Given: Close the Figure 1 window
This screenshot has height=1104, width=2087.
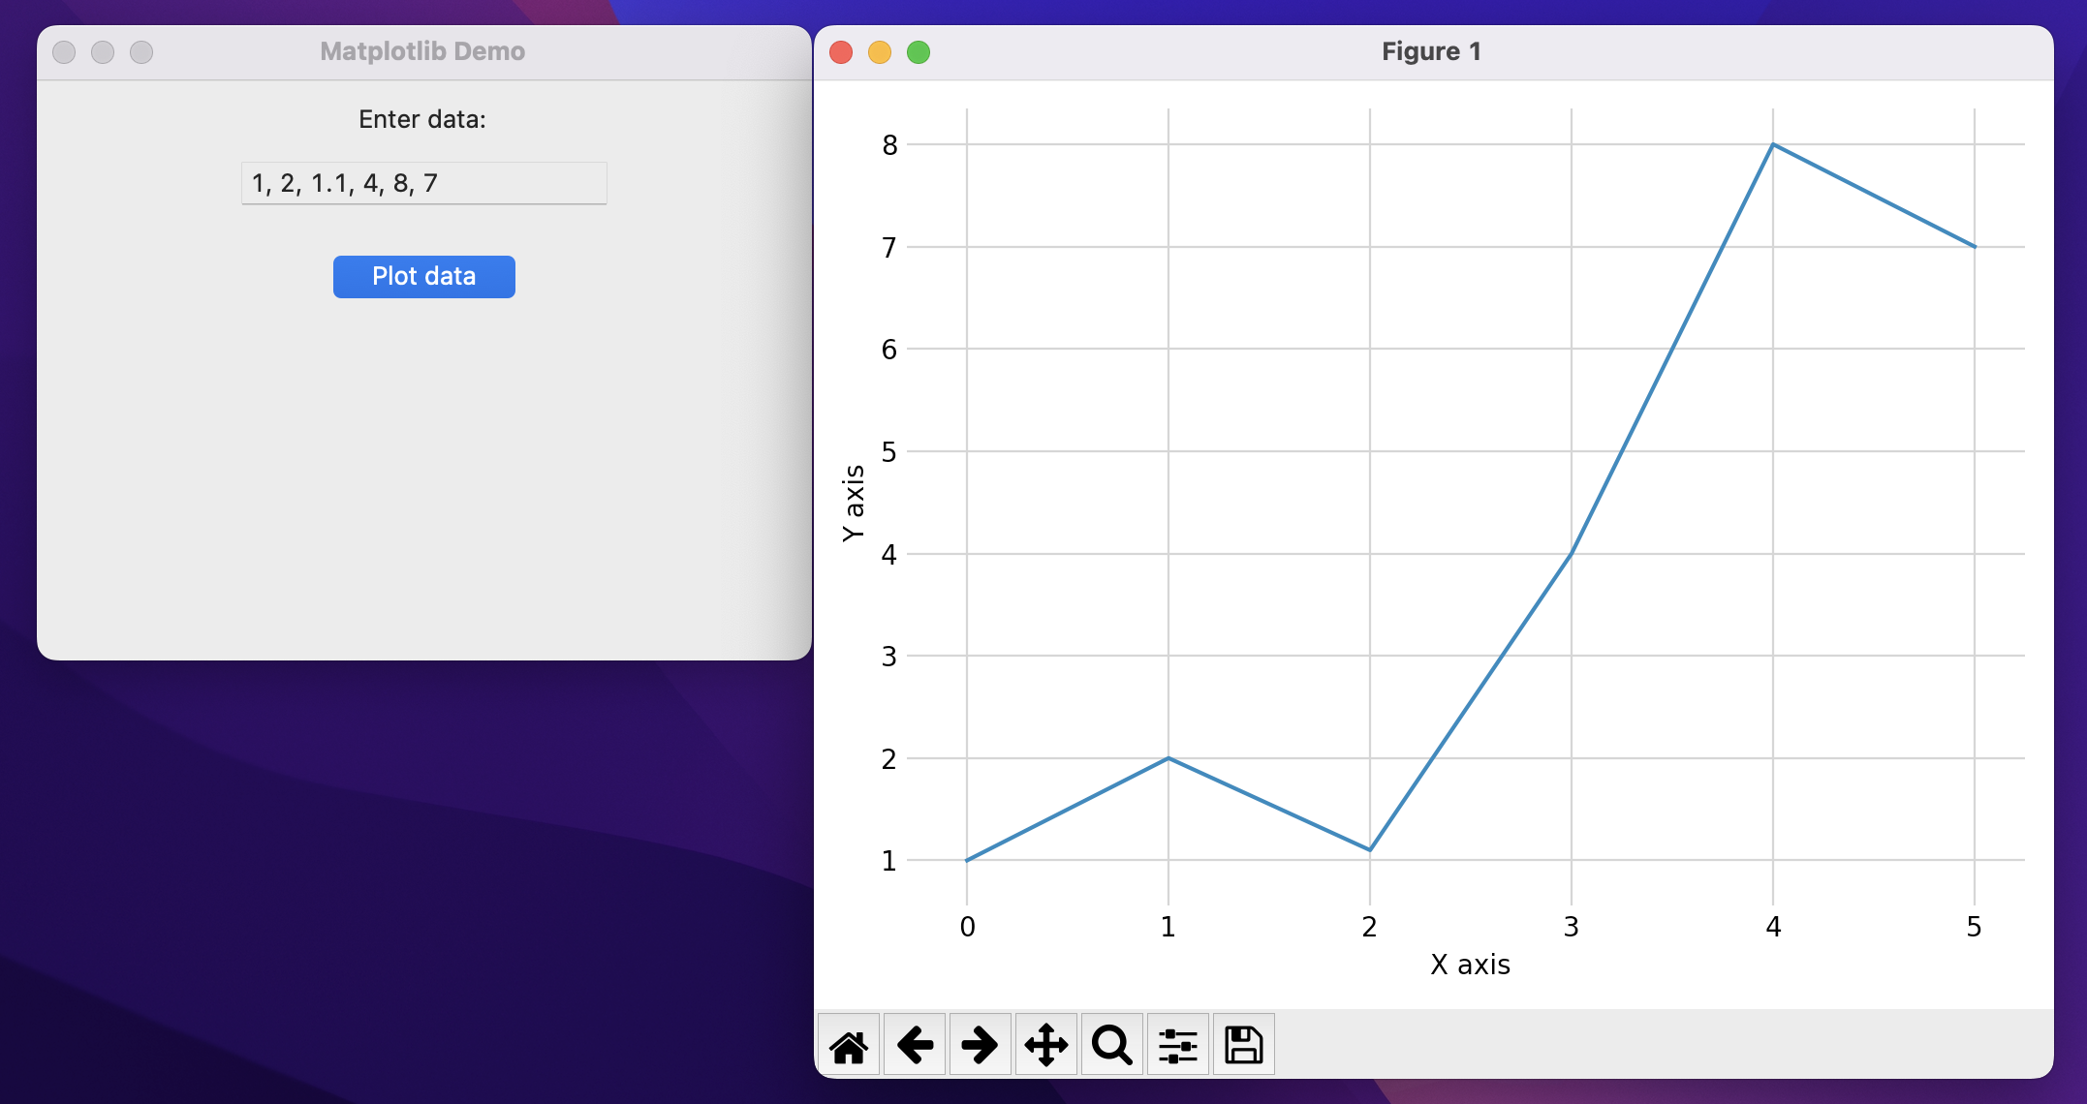Looking at the screenshot, I should [841, 52].
